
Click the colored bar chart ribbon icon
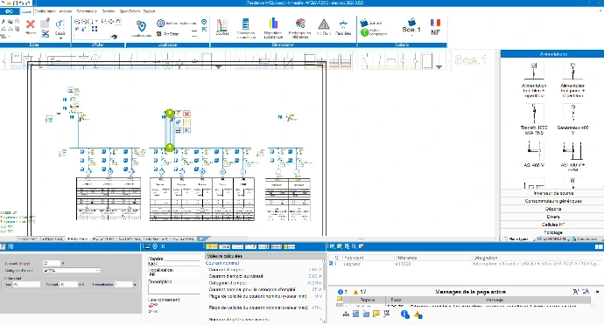(273, 24)
